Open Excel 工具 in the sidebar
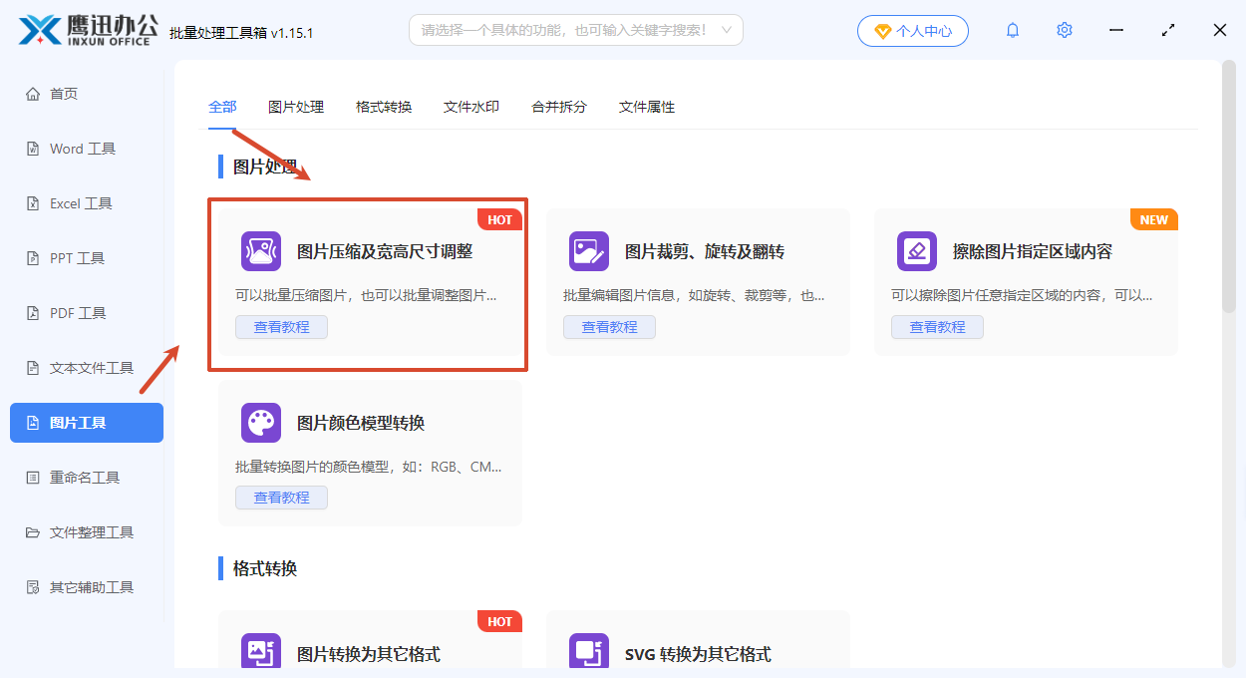 pyautogui.click(x=87, y=203)
